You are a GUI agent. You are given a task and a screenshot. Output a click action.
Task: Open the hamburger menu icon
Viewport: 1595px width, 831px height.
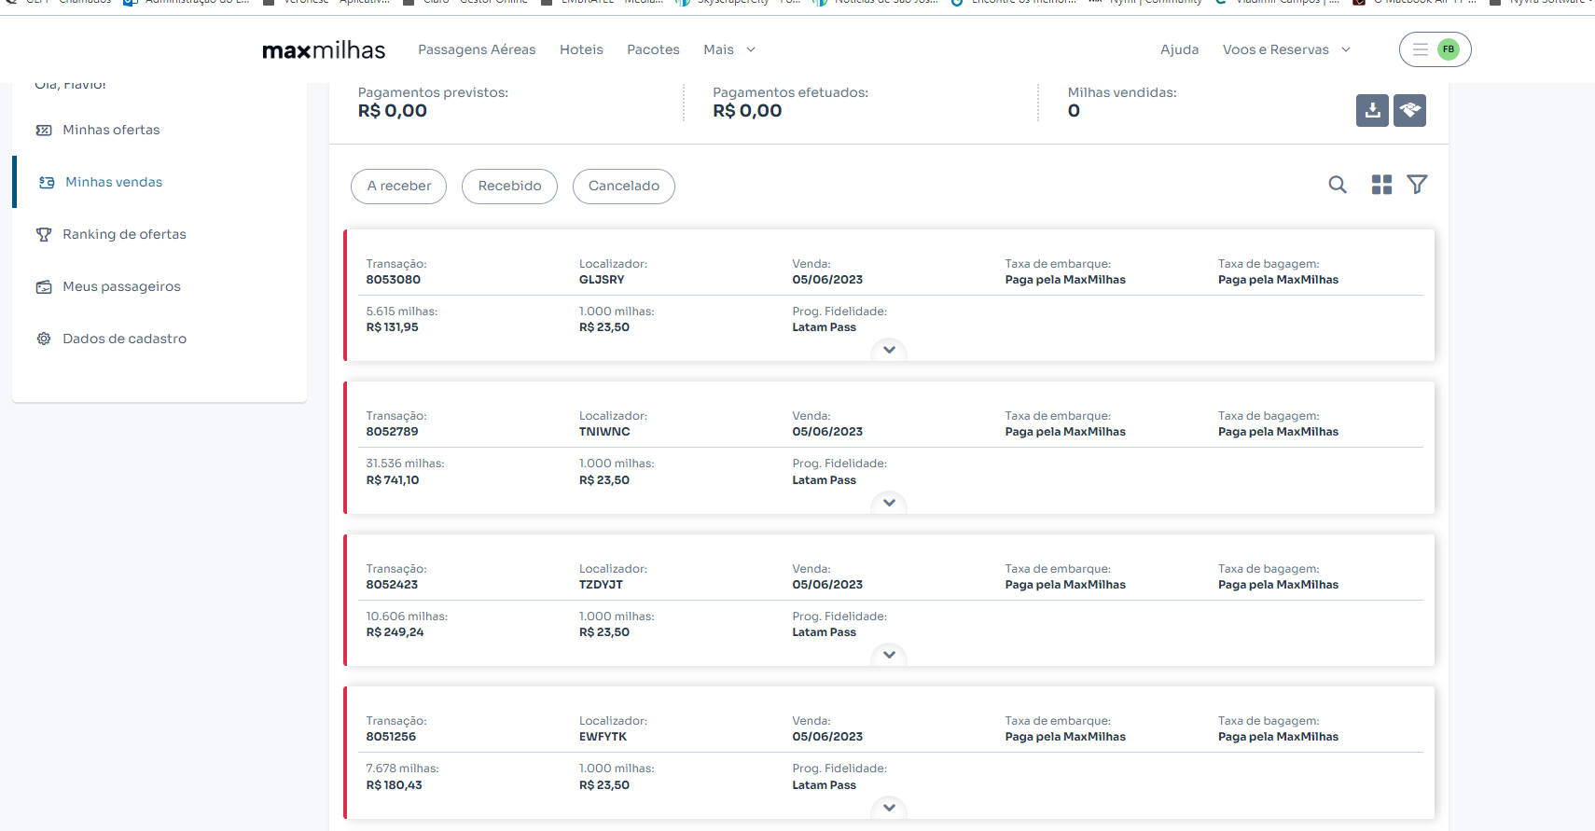tap(1420, 49)
